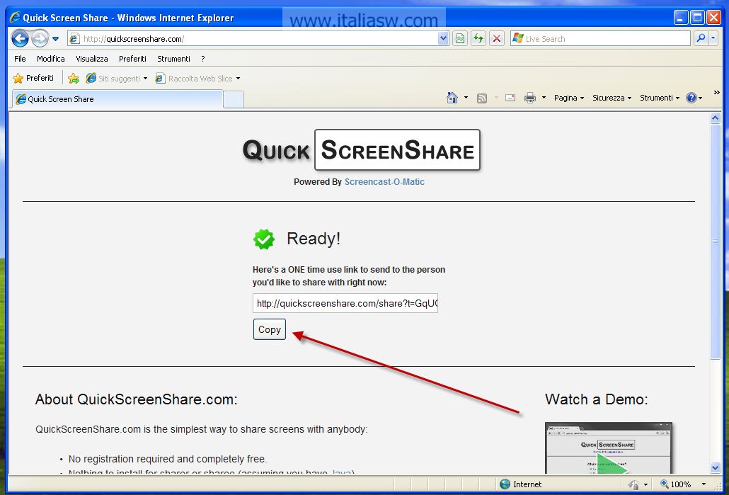Open the Pagina command bar menu
729x495 pixels.
click(x=568, y=98)
